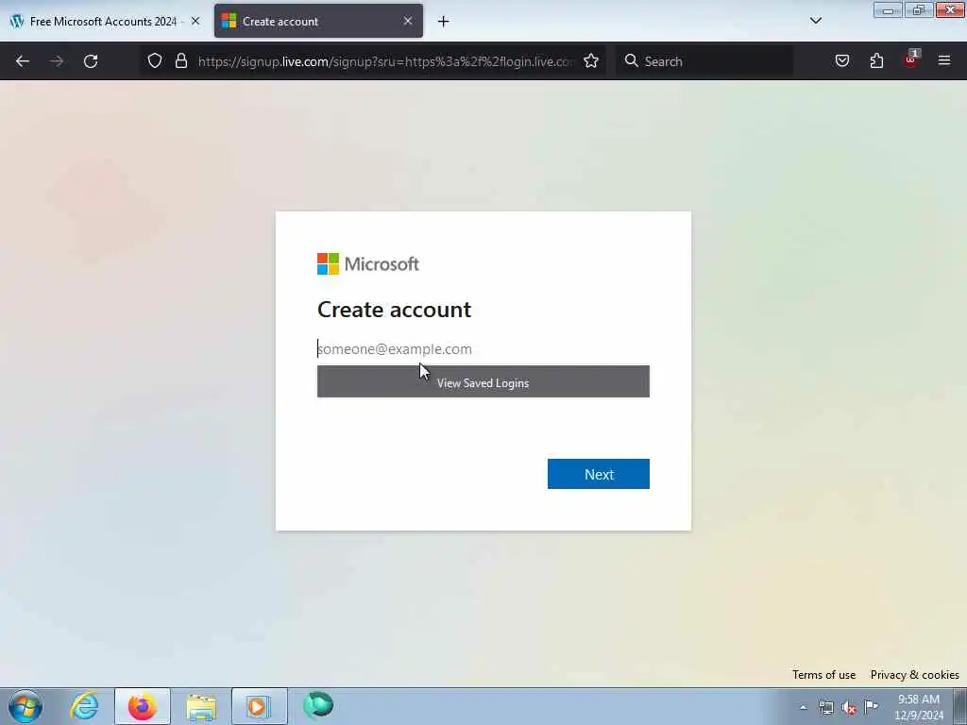Select the Create account tab
Image resolution: width=967 pixels, height=725 pixels.
pyautogui.click(x=318, y=21)
